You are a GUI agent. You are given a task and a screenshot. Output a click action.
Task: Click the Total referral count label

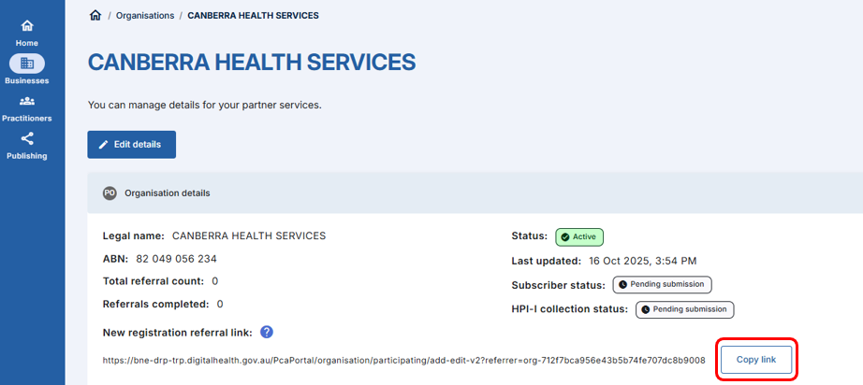[154, 281]
